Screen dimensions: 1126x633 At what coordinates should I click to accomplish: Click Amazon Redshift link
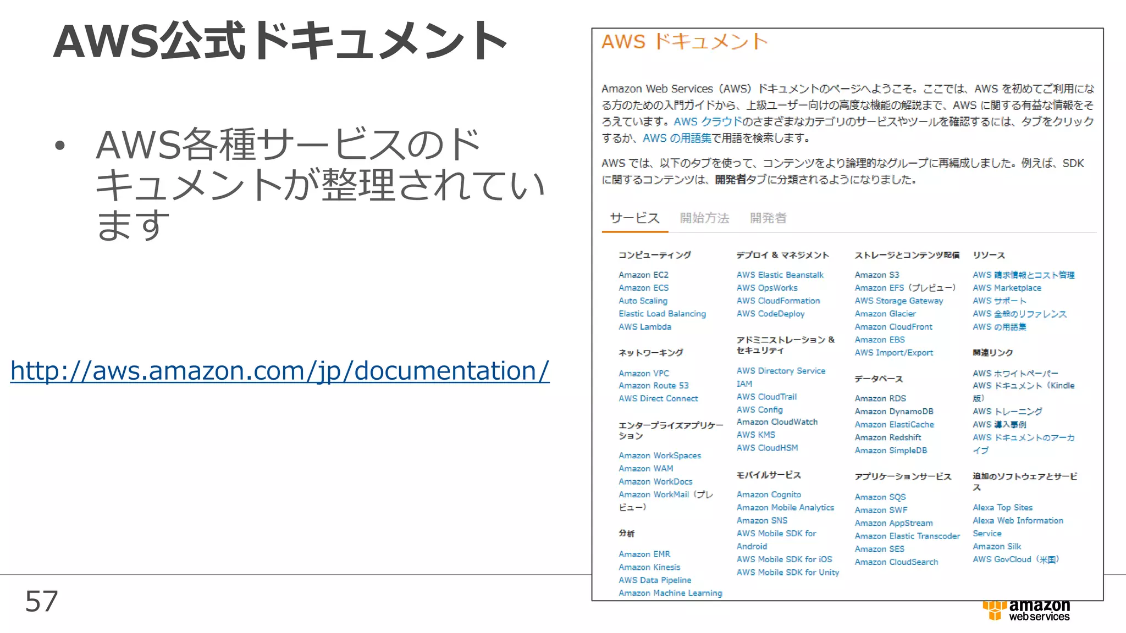click(x=888, y=438)
